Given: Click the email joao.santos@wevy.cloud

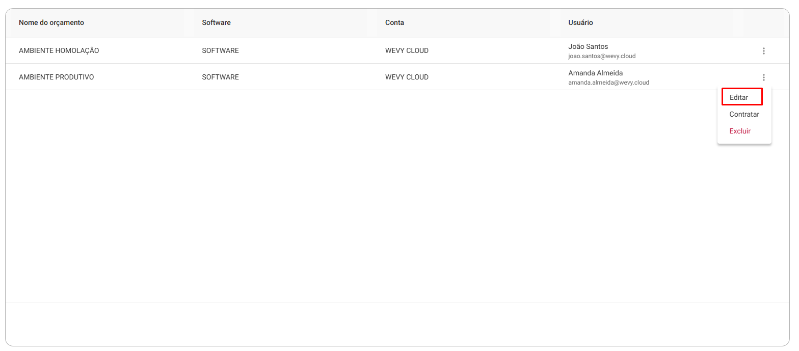Looking at the screenshot, I should [602, 56].
